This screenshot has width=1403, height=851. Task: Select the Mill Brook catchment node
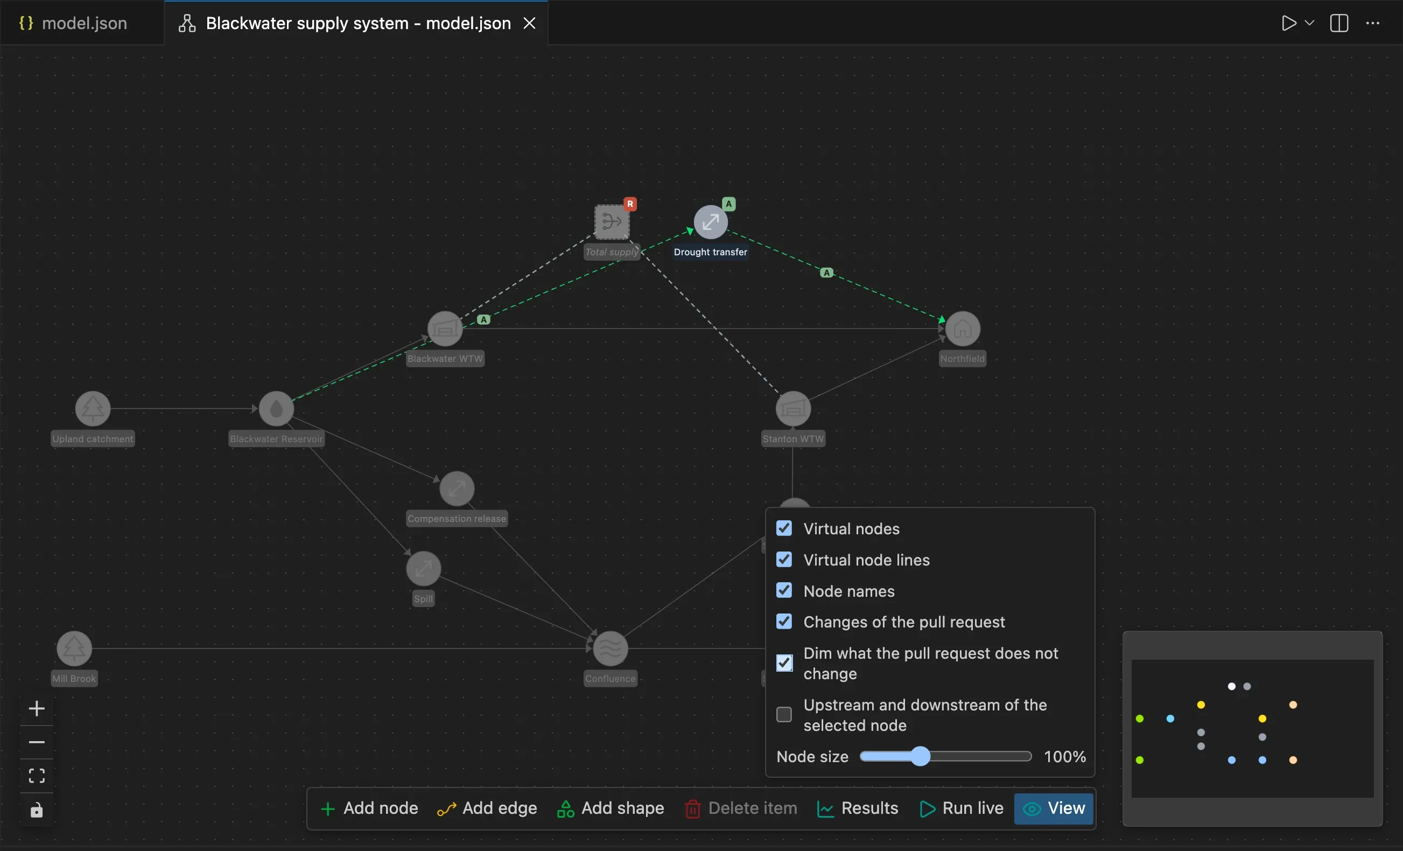(74, 648)
